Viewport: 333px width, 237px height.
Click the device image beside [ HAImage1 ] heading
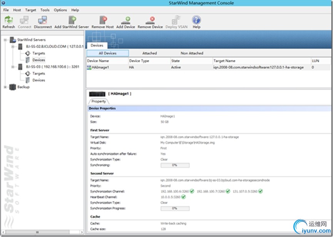[x=97, y=94]
